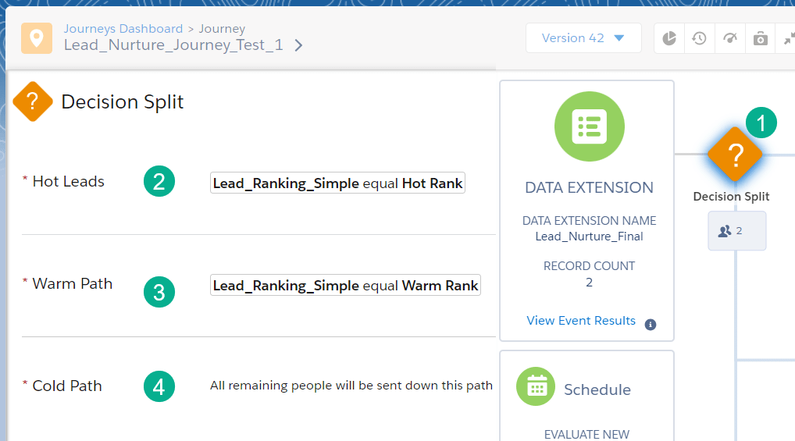Click the info icon beside View Event Results
Image resolution: width=795 pixels, height=441 pixels.
(651, 325)
